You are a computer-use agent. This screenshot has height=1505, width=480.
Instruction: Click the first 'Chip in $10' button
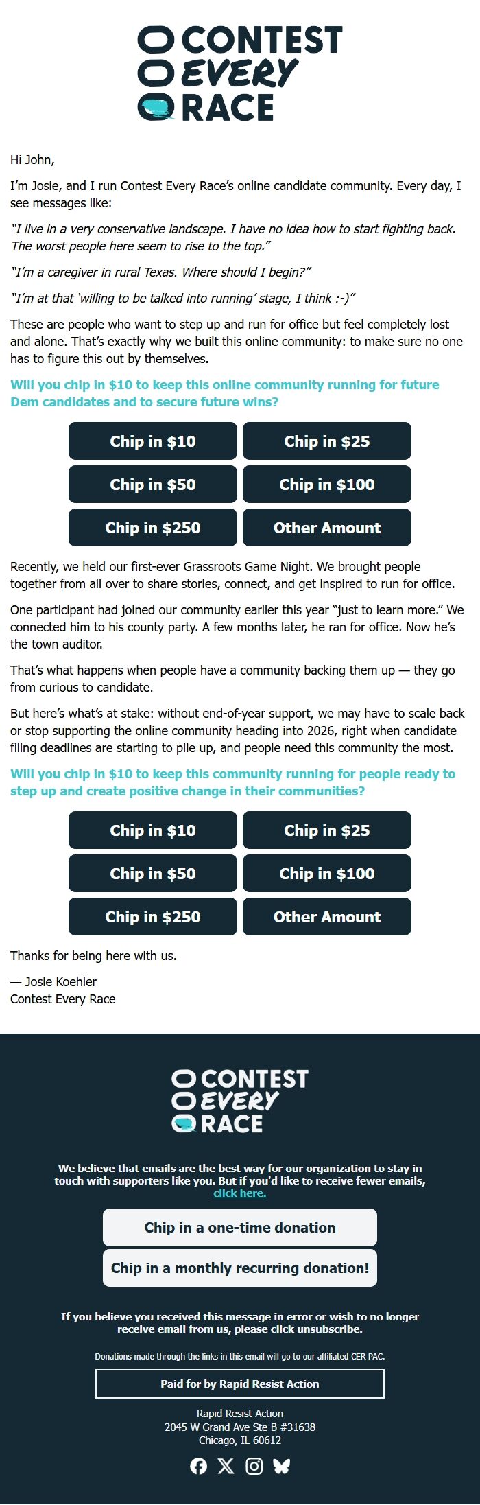pos(152,441)
